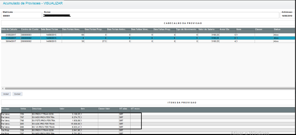Click the Tipo de Movimento cell with 6

[x=187, y=35]
